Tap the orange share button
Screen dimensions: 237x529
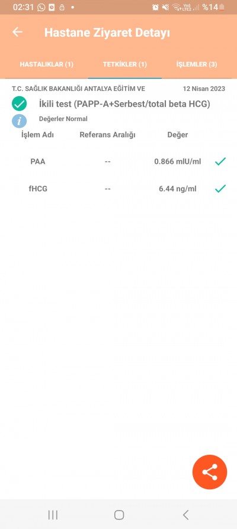click(210, 472)
